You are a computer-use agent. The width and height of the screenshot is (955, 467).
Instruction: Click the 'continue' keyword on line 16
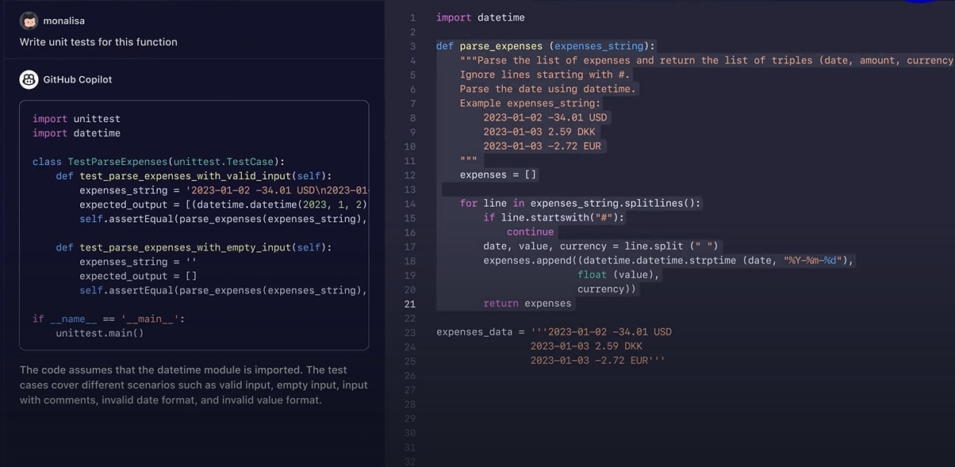530,232
